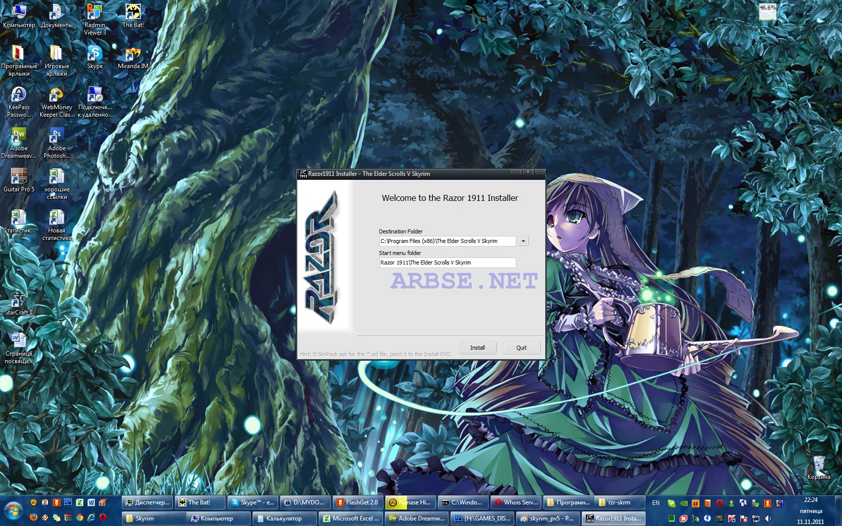This screenshot has width=842, height=526.
Task: Launch Firefox from quick launch bar
Action: [34, 517]
